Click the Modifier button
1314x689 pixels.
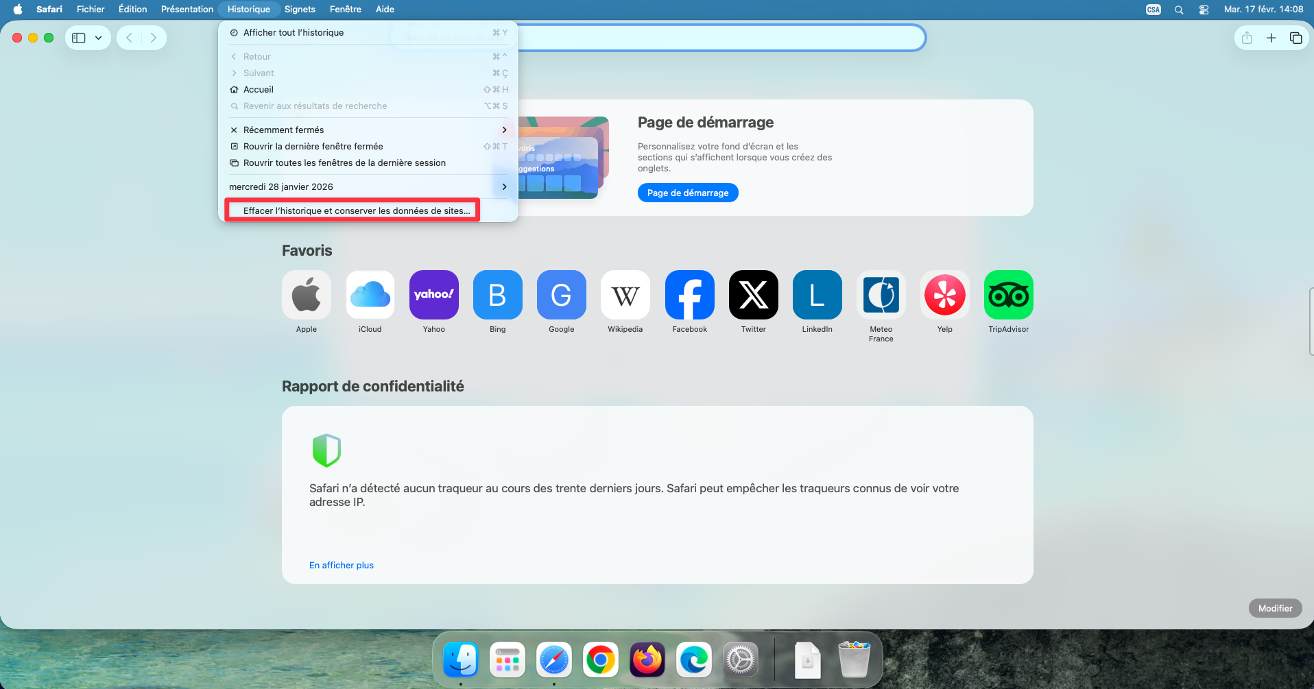click(1275, 608)
